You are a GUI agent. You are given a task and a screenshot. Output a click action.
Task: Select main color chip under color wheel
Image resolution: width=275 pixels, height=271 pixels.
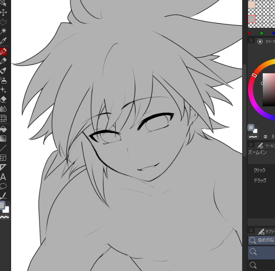(x=251, y=127)
